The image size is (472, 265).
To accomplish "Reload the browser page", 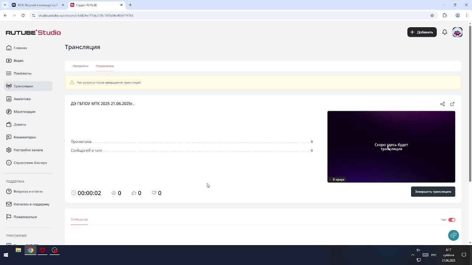I will pos(23,15).
